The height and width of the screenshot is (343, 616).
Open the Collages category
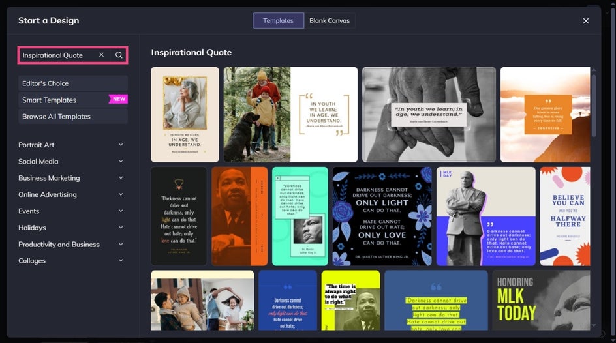pyautogui.click(x=32, y=261)
